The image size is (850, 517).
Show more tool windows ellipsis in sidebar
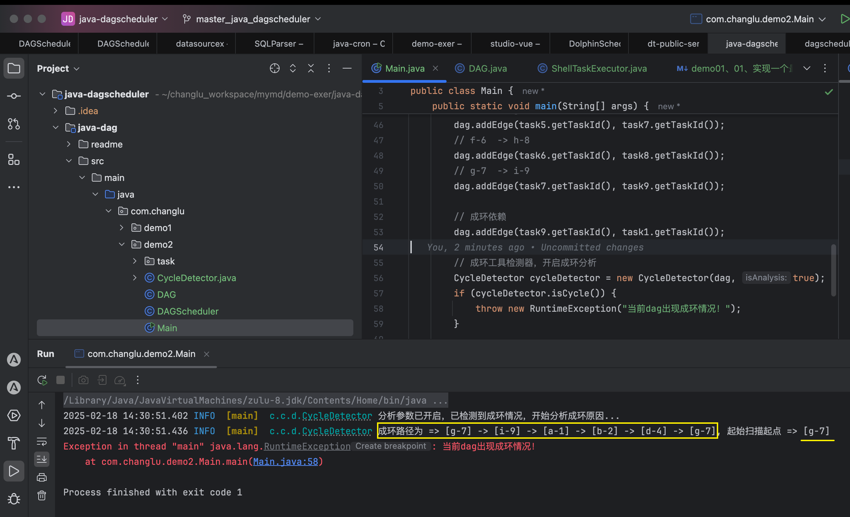click(14, 187)
